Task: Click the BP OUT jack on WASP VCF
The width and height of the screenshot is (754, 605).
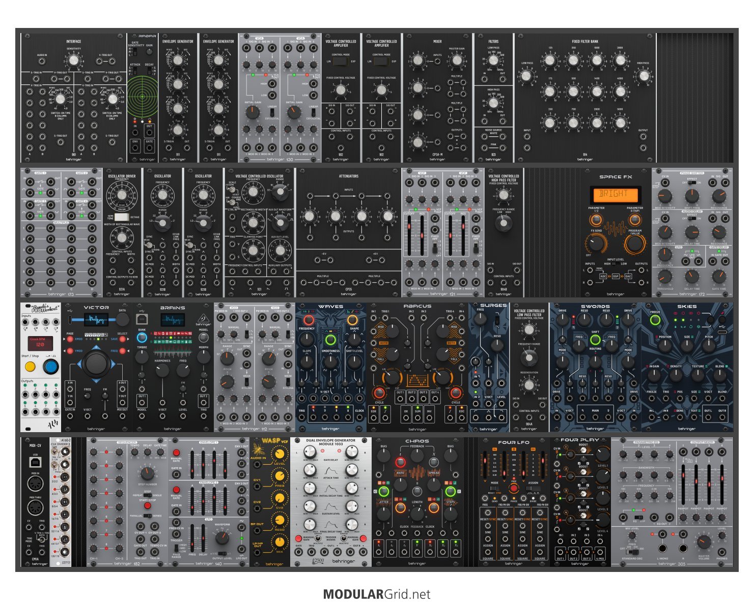Action: pyautogui.click(x=258, y=531)
